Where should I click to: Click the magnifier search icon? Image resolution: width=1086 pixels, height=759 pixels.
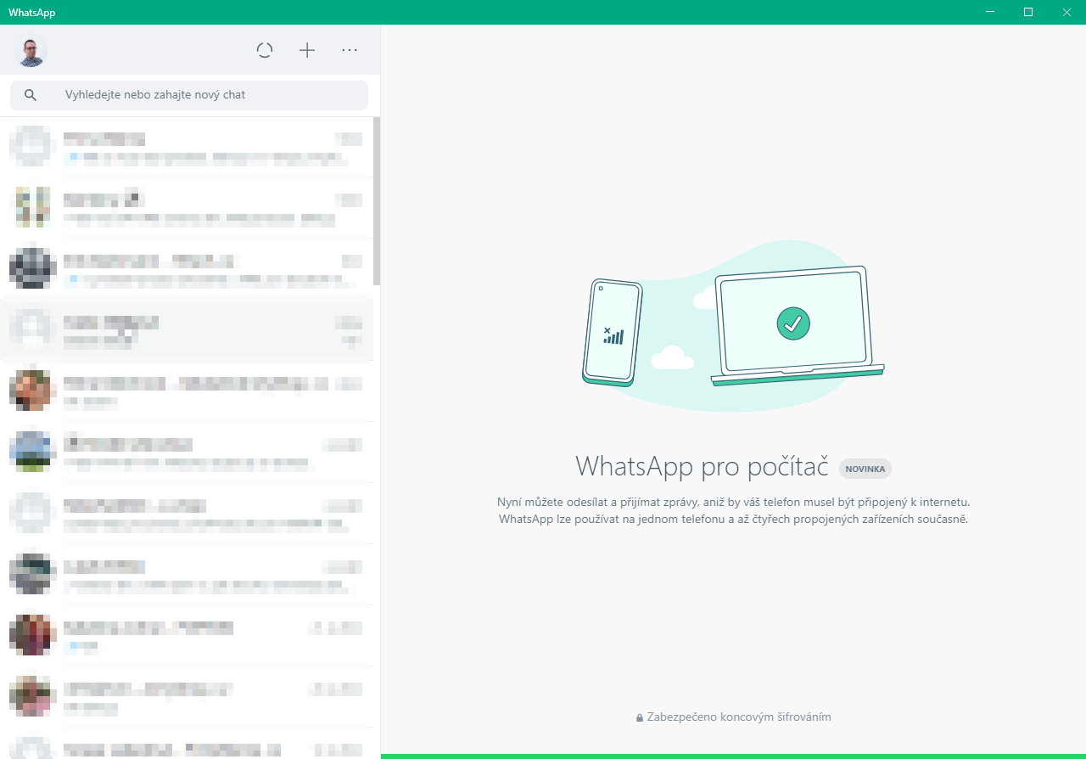click(31, 95)
